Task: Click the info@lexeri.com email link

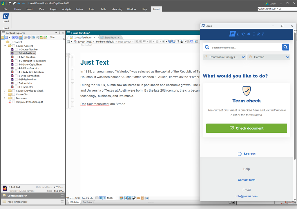Action: pos(247,196)
